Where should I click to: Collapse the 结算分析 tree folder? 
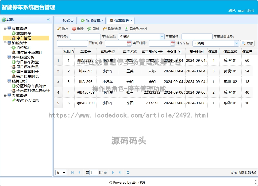pos(5,81)
